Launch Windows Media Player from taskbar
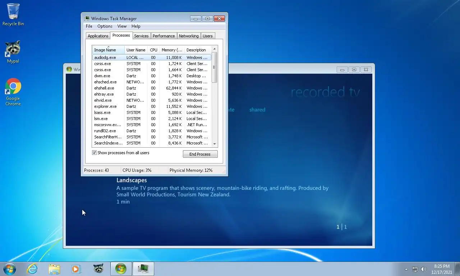 pyautogui.click(x=76, y=268)
